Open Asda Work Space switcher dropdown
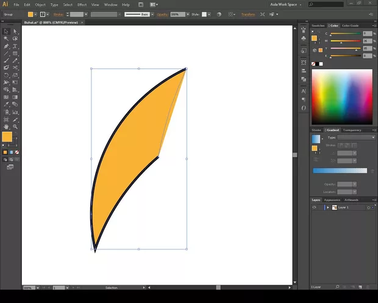 (285, 4)
